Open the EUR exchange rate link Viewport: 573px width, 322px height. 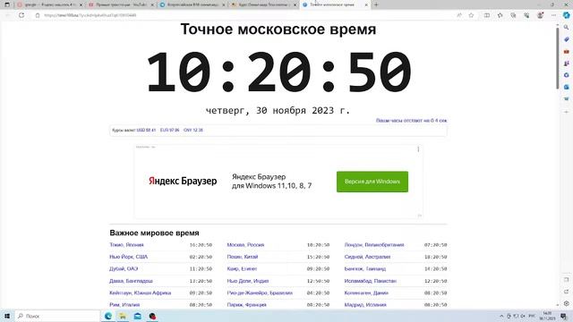click(x=169, y=130)
